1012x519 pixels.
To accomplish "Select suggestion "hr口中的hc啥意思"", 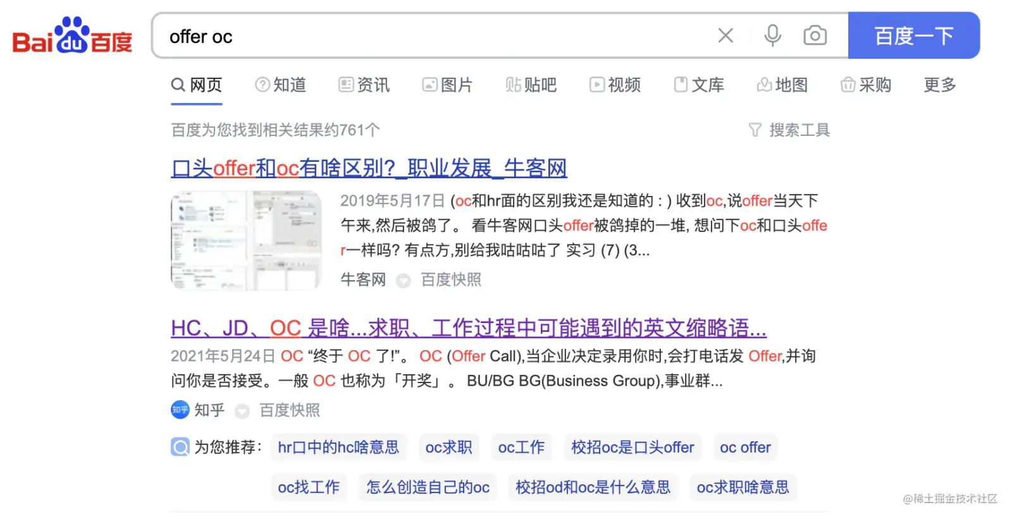I will (x=339, y=448).
